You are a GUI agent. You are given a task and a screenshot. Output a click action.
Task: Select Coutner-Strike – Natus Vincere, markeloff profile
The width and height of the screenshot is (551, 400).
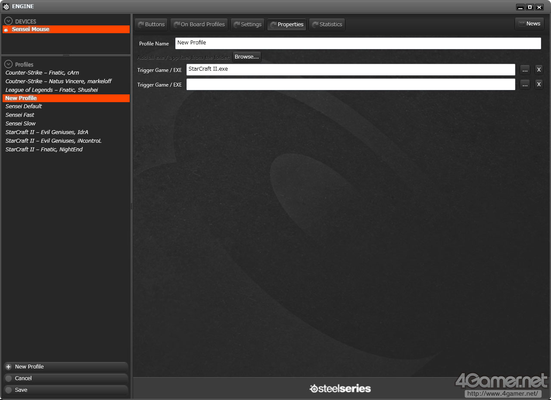pyautogui.click(x=59, y=81)
